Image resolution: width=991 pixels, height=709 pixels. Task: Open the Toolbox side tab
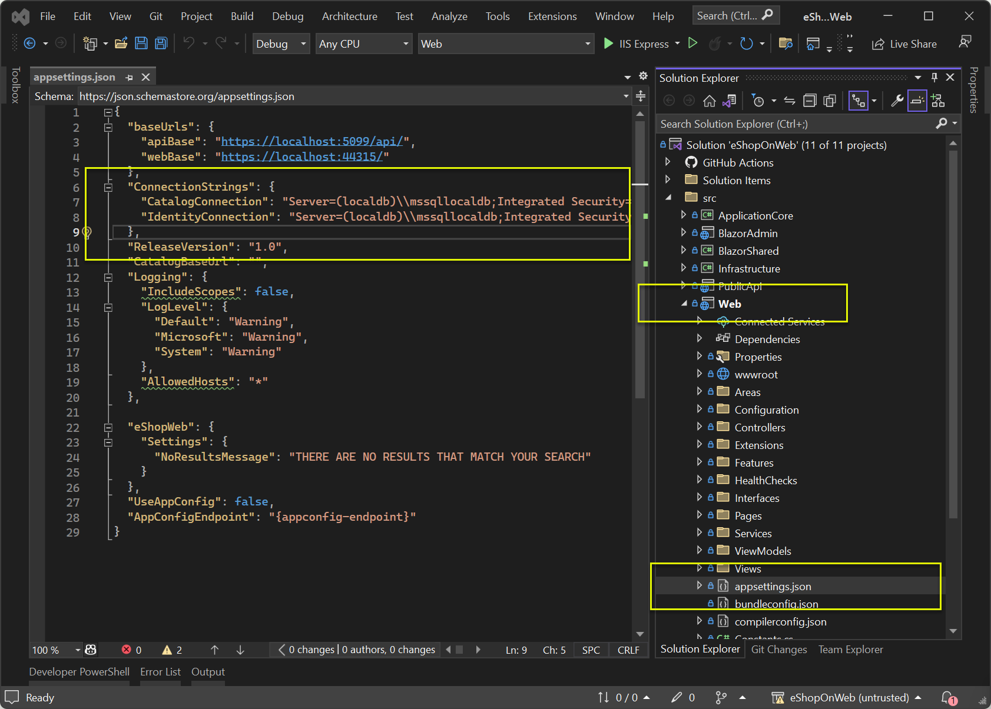(x=16, y=85)
